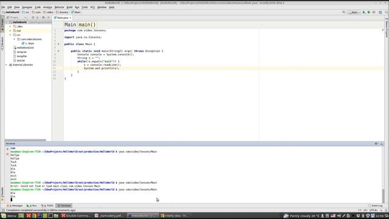This screenshot has height=219, width=389.
Task: Open Maven Projects side panel
Action: [387, 28]
